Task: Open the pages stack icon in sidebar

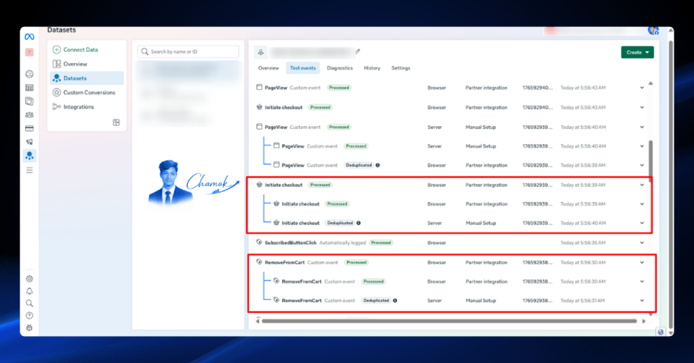Action: 29,101
